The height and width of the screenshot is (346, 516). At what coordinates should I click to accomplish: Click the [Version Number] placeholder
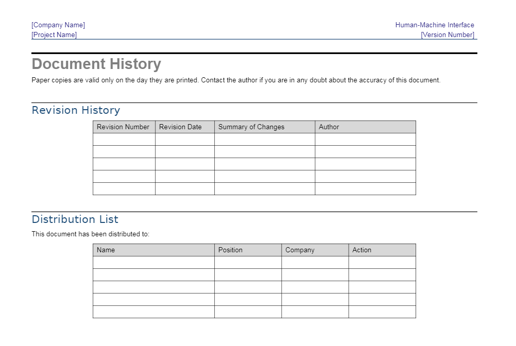(x=448, y=34)
